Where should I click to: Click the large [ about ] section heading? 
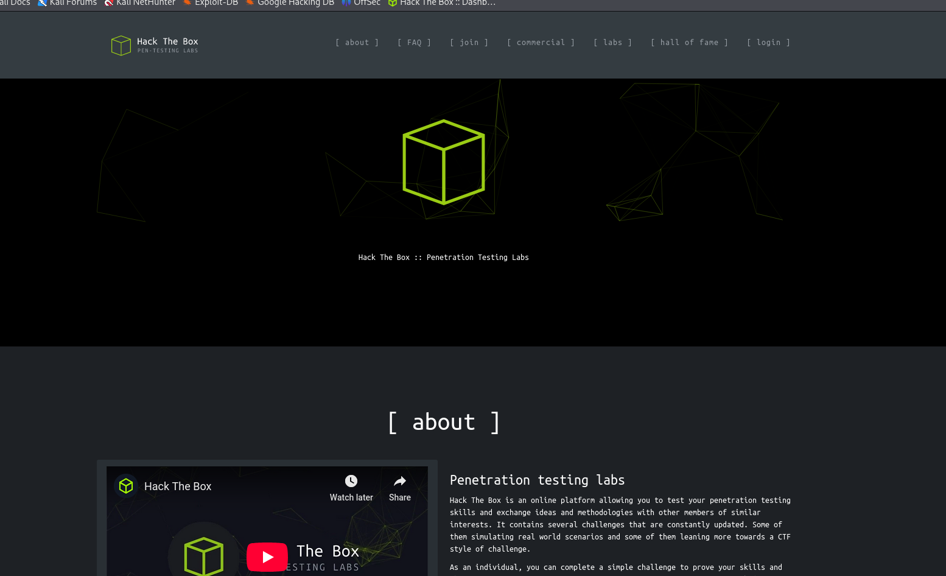pyautogui.click(x=444, y=422)
